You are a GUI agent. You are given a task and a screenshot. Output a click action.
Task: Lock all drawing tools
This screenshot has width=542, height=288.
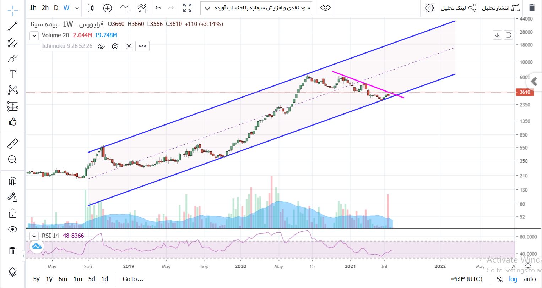(13, 213)
